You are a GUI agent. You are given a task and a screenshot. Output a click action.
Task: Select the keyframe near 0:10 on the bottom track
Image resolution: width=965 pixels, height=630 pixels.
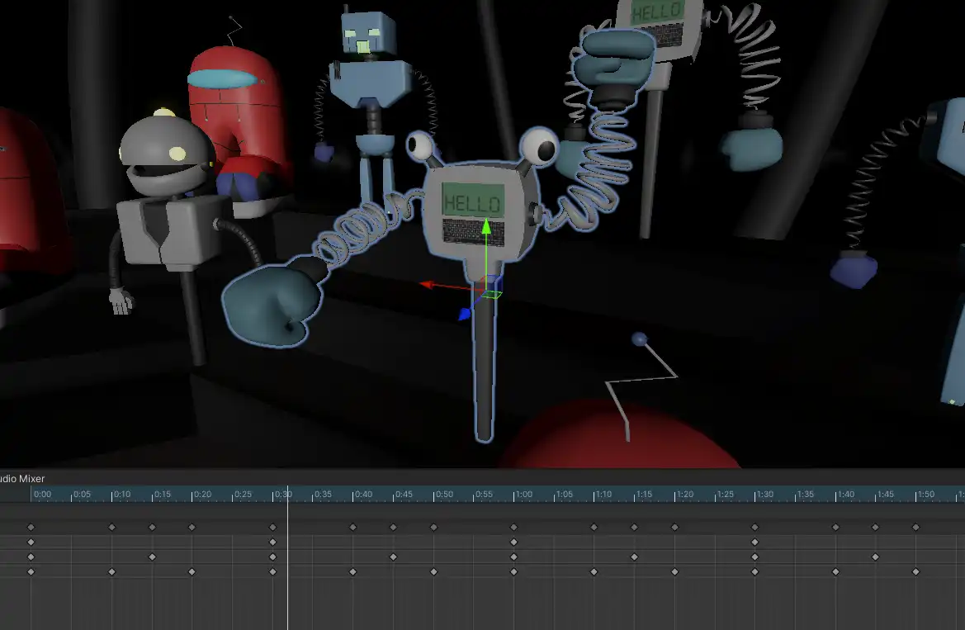pos(111,571)
